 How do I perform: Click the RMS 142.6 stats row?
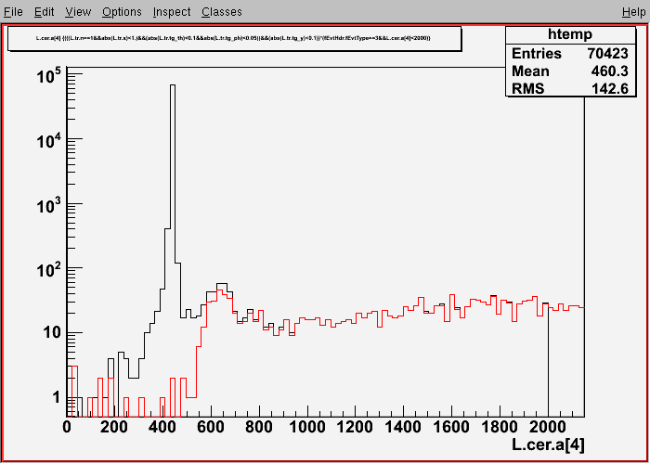pyautogui.click(x=570, y=89)
